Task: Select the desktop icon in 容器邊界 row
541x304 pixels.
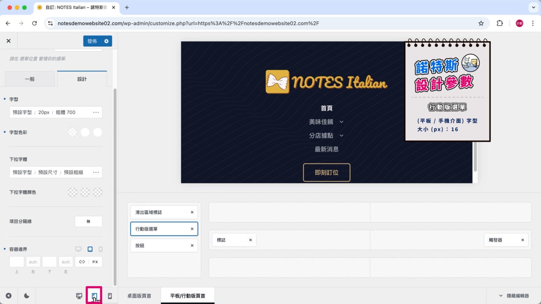Action: pos(78,249)
